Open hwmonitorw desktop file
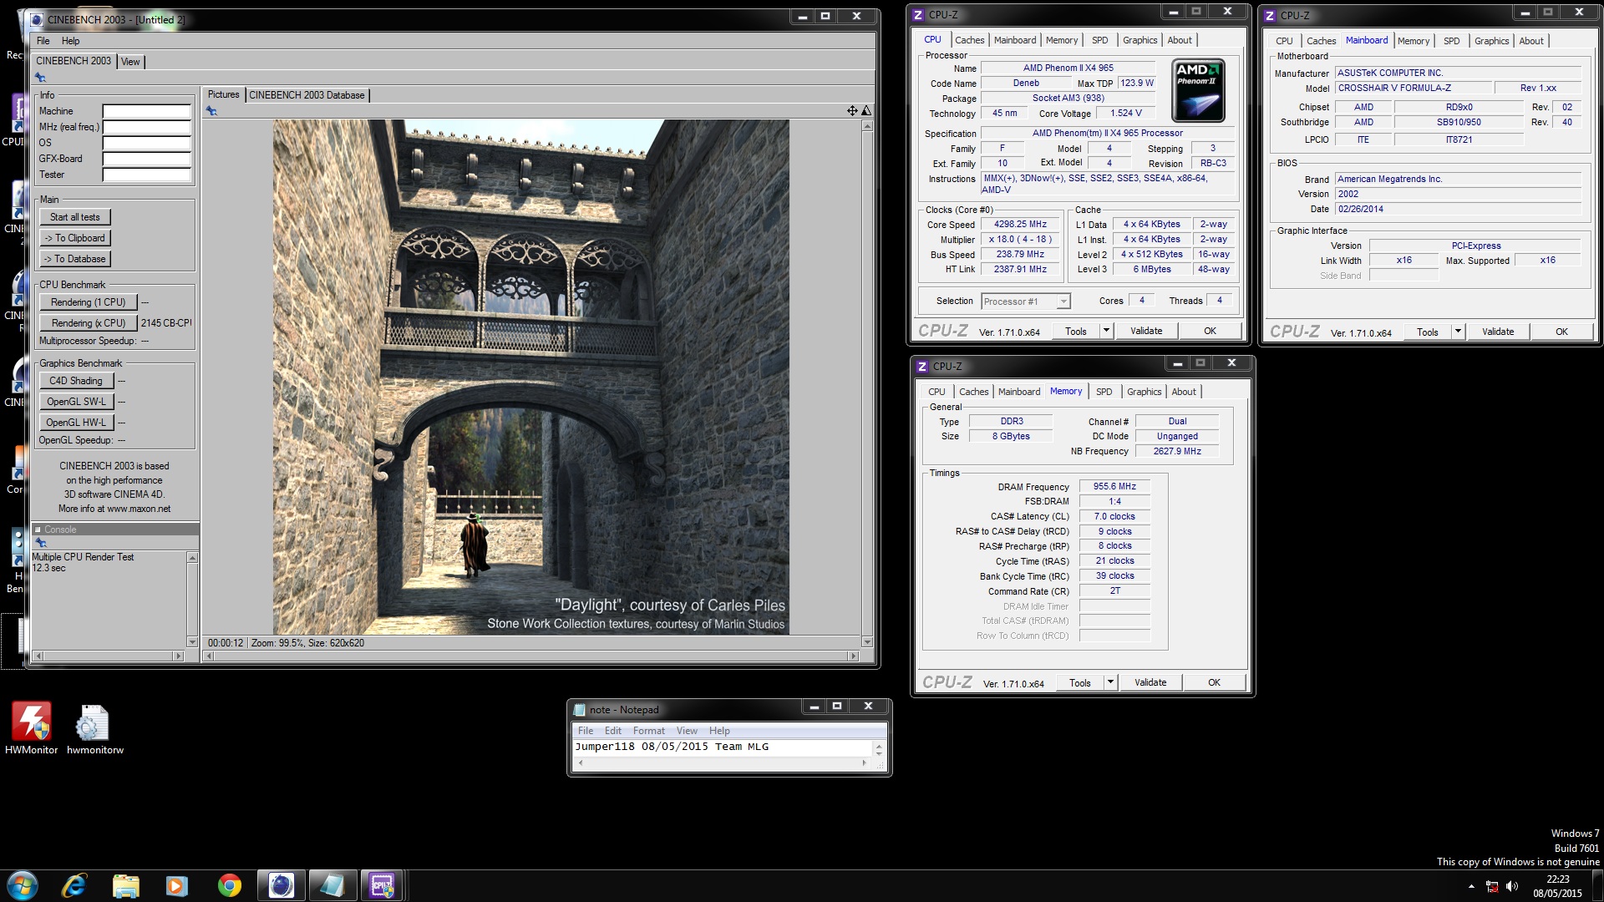The height and width of the screenshot is (902, 1604). pyautogui.click(x=94, y=727)
